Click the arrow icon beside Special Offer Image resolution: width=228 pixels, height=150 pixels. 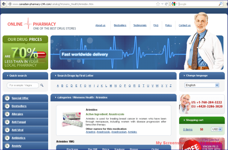coord(7,98)
